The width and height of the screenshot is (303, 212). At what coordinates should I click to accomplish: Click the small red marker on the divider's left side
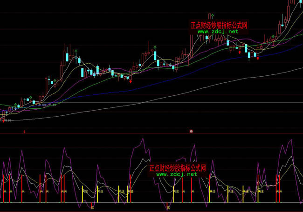tap(25, 132)
